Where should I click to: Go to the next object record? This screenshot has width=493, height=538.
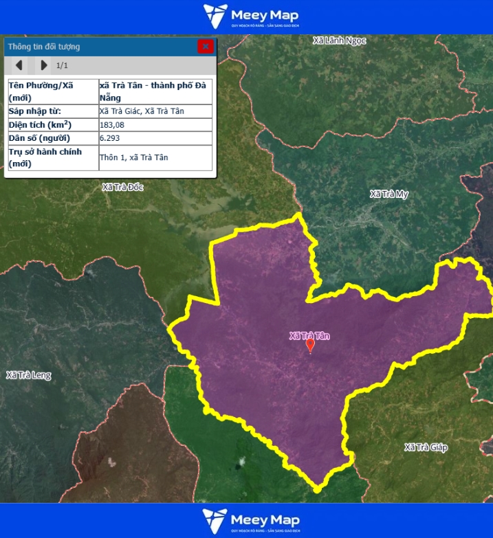[44, 65]
